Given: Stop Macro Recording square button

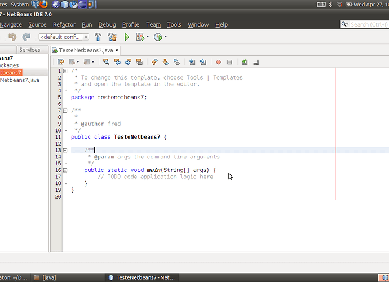Looking at the screenshot, I should pyautogui.click(x=229, y=62).
